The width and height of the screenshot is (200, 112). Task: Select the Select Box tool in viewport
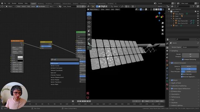(89, 14)
